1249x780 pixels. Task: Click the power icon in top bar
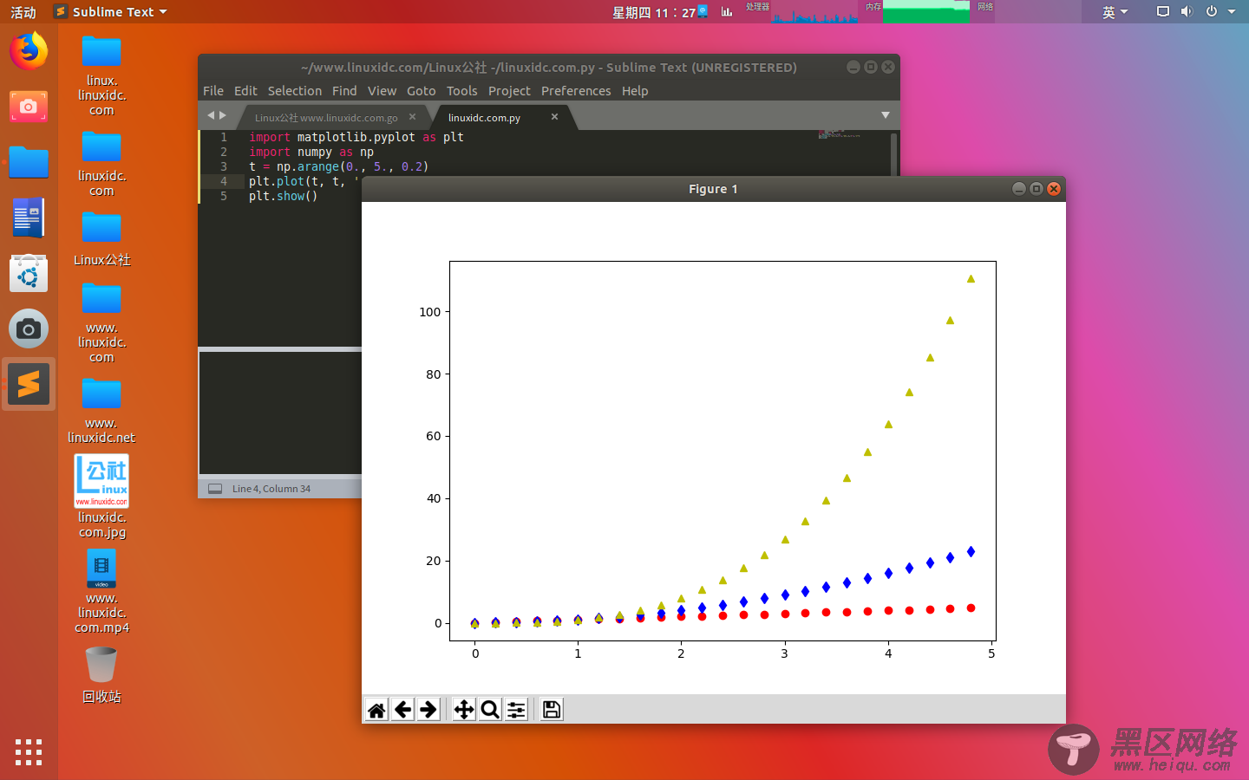[1212, 11]
